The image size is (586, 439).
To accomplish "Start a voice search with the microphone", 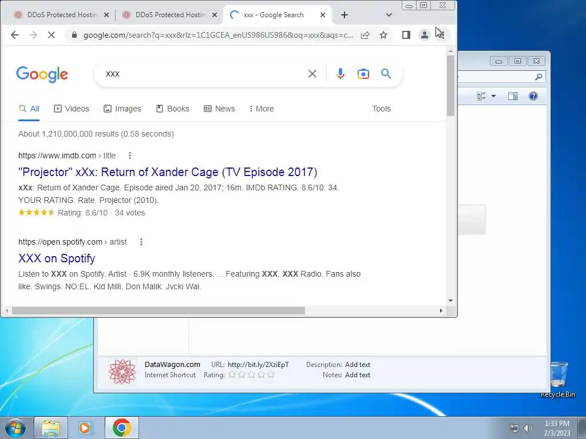I will 340,74.
